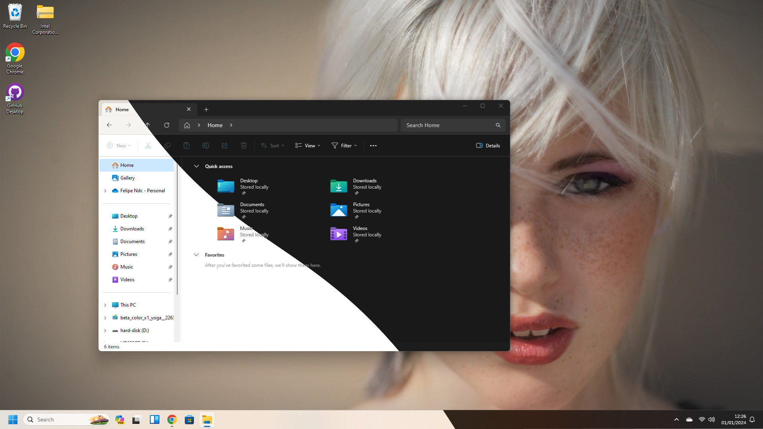
Task: Expand beta_color_x1_yoga tree node
Action: point(105,318)
